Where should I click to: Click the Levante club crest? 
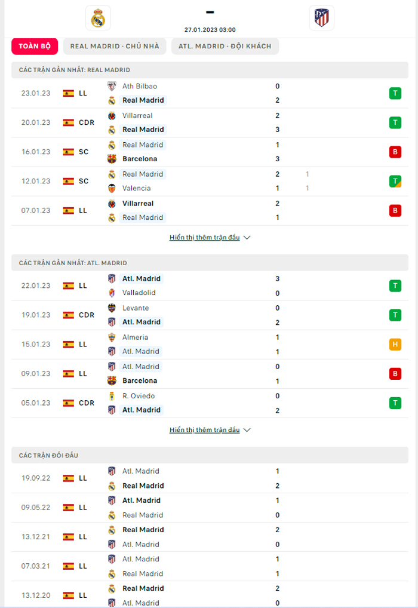tap(112, 308)
